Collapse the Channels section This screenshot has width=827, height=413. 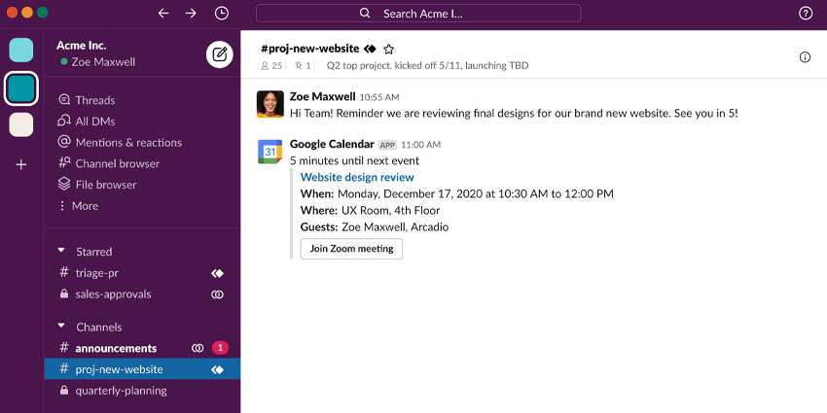61,327
